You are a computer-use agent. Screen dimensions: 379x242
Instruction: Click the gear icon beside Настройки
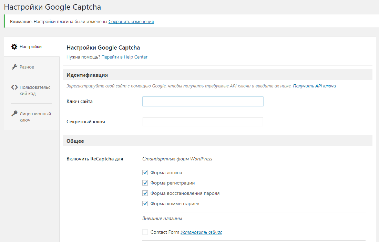[x=14, y=46]
